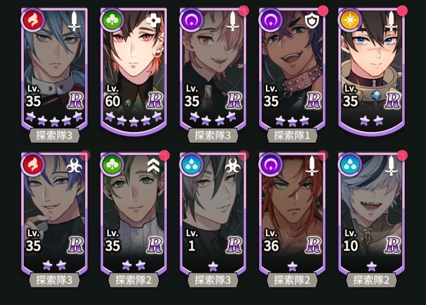Image resolution: width=426 pixels, height=305 pixels.
Task: Tap fire element icon on blue-haired Lv.35 card
Action: point(33,20)
